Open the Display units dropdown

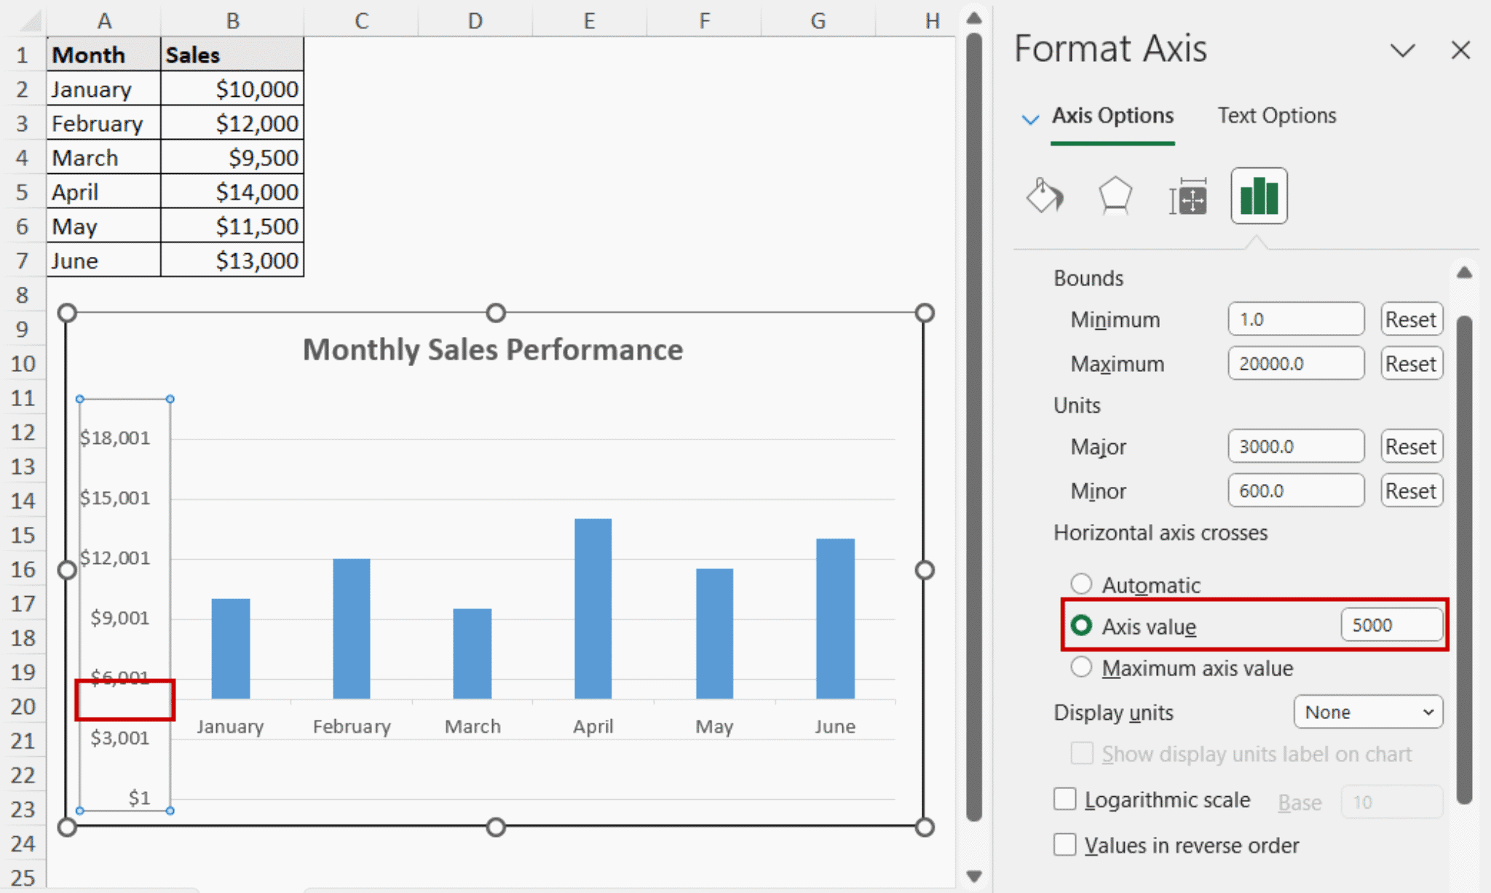pos(1368,712)
